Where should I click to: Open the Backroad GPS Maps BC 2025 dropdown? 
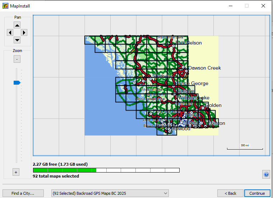[x=110, y=193]
